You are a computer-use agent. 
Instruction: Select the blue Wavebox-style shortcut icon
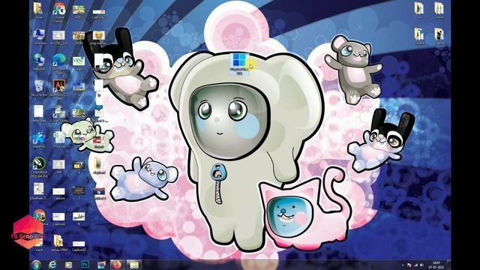coord(39,140)
